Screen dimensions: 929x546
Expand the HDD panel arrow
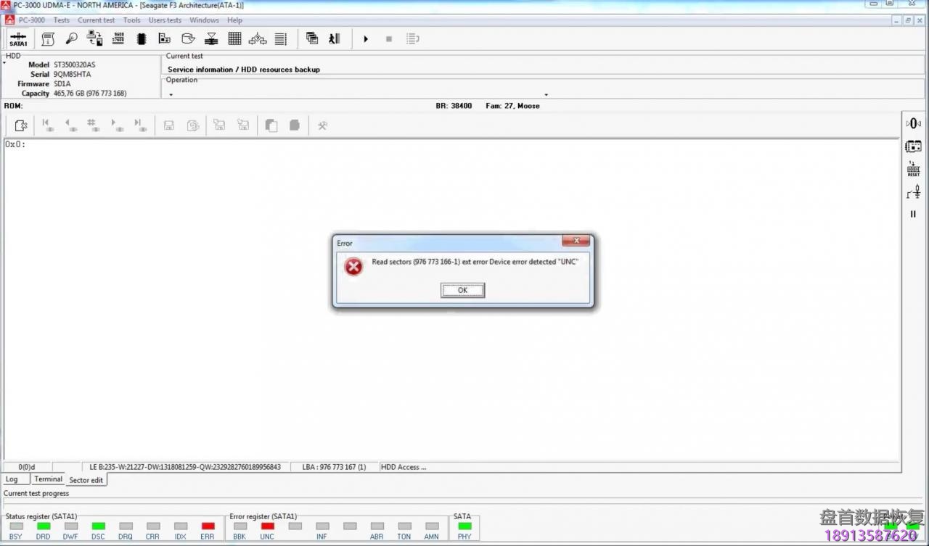tap(4, 64)
